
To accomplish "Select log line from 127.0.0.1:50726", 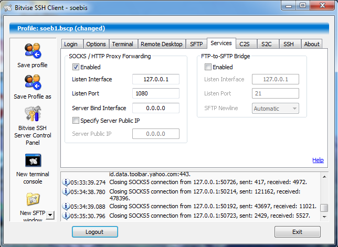I will click(x=208, y=182).
